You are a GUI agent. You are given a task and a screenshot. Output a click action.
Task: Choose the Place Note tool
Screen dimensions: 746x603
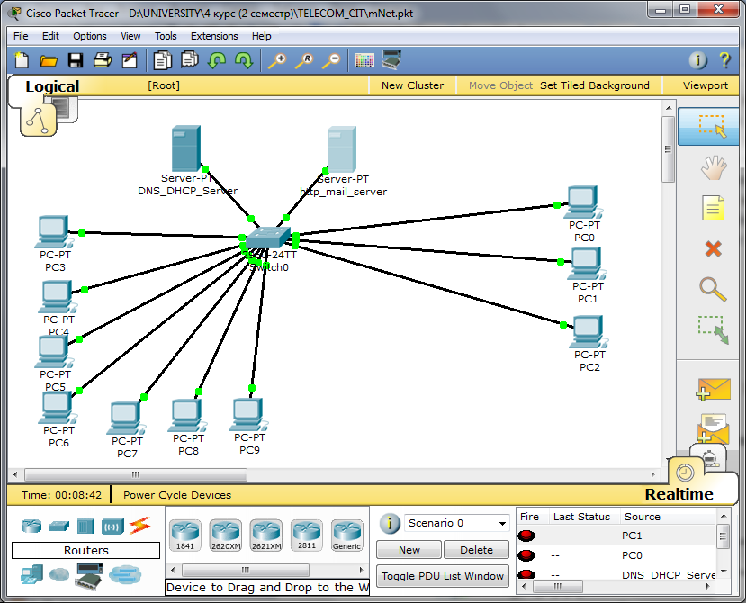tap(714, 208)
